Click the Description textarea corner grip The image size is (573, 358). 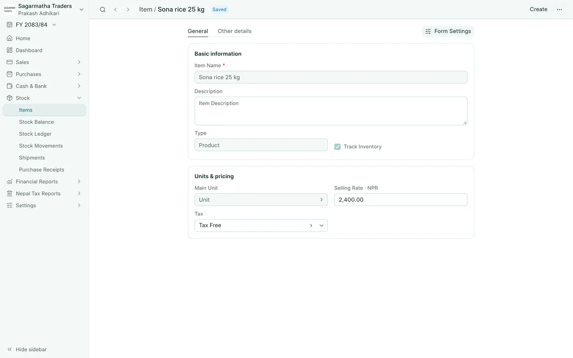point(465,123)
